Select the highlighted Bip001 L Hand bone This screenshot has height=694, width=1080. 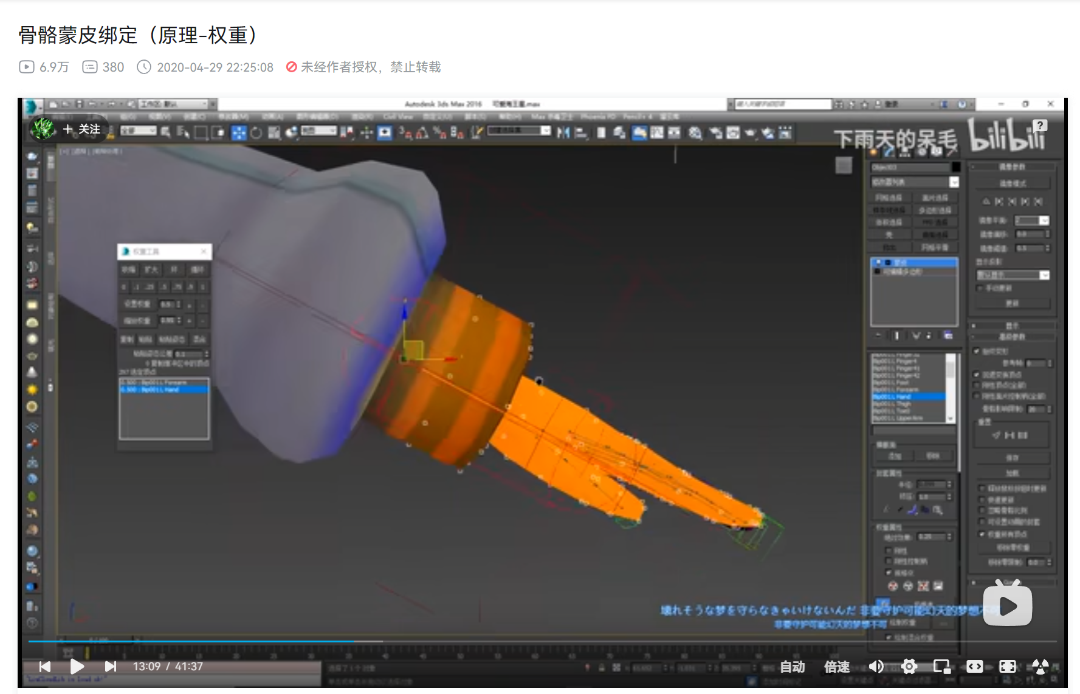pyautogui.click(x=908, y=396)
